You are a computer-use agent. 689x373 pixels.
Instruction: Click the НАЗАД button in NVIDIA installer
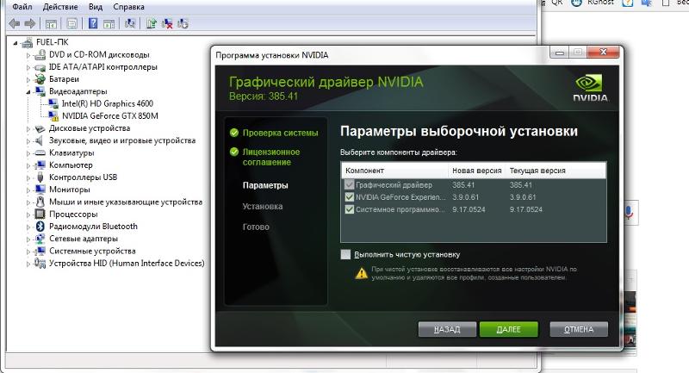(447, 330)
